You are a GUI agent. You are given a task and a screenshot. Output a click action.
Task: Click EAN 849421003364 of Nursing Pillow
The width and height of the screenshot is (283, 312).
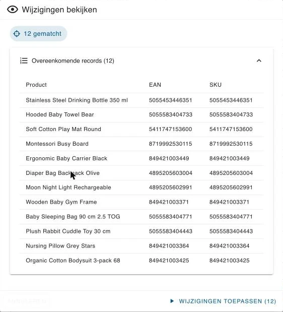coord(169,246)
